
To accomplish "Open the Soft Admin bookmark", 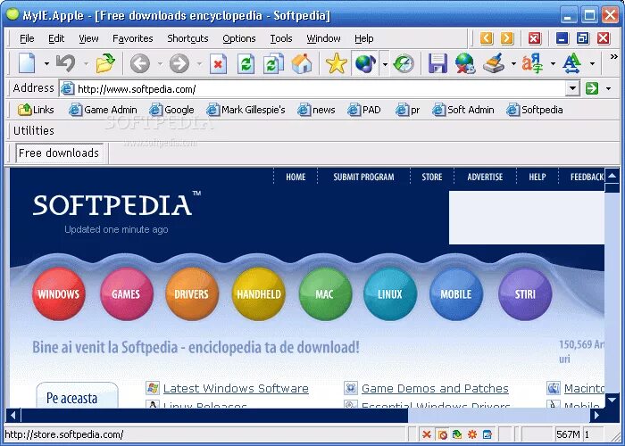I will (x=463, y=110).
